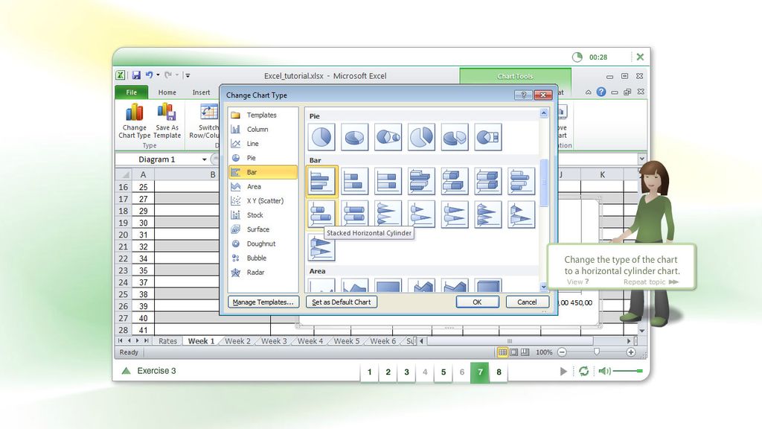The width and height of the screenshot is (762, 429).
Task: Select the basic Pie chart subtype
Action: pyautogui.click(x=321, y=137)
